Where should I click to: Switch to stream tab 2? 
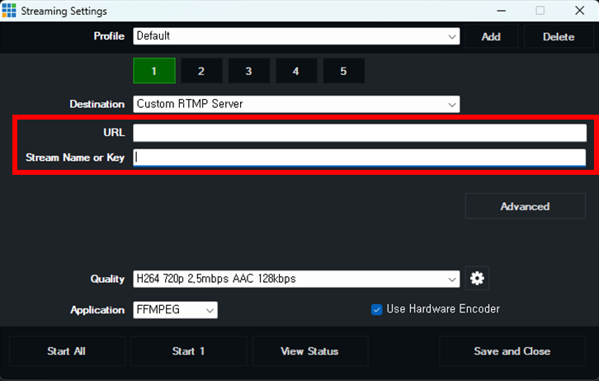(x=201, y=71)
